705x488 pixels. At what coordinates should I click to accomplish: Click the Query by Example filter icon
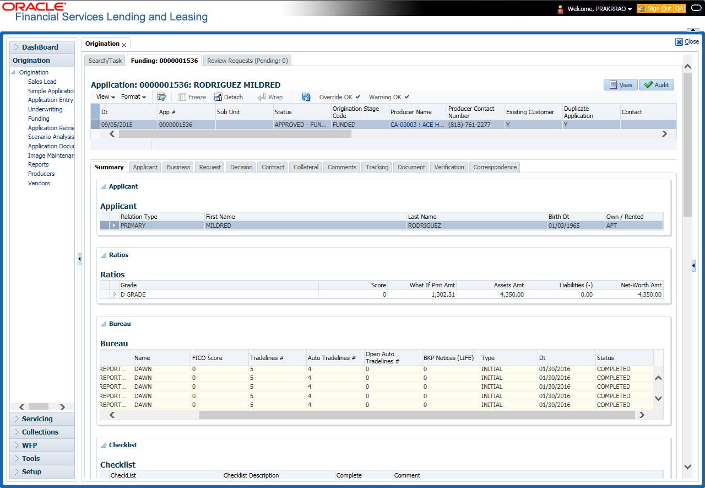coord(161,97)
